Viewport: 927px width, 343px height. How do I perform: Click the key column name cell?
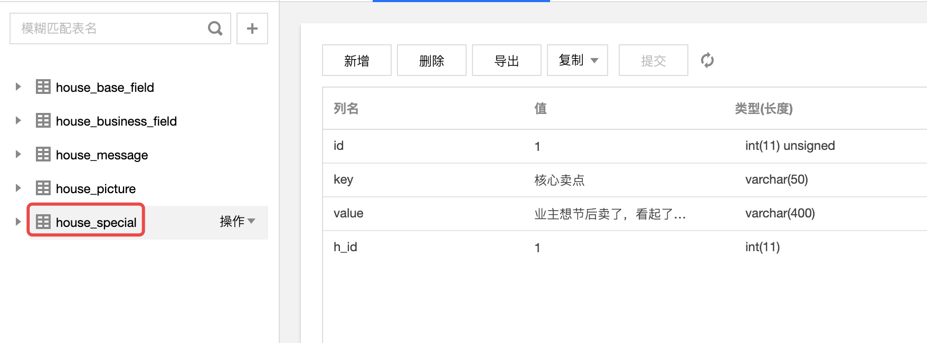pos(343,180)
